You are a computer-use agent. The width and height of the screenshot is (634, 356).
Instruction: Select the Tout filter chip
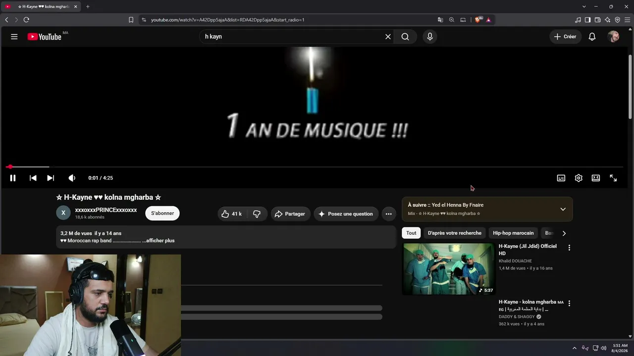click(x=411, y=233)
